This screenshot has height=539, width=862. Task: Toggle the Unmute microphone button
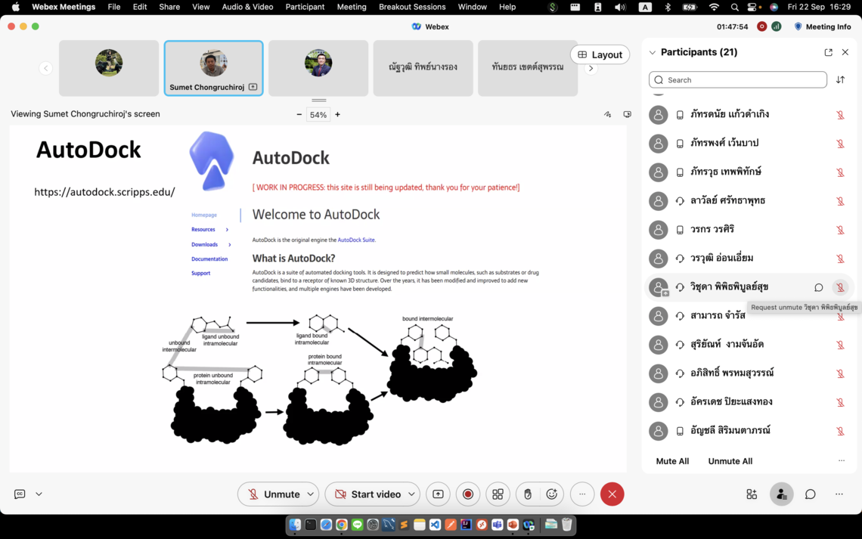coord(272,494)
